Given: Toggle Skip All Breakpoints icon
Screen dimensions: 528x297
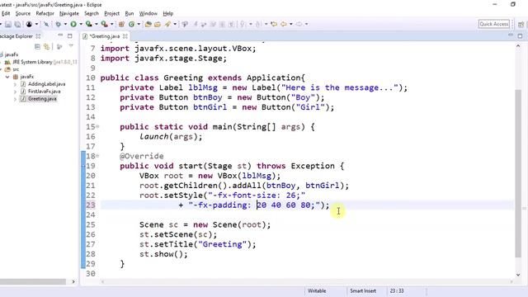Looking at the screenshot, I should pyautogui.click(x=46, y=24).
